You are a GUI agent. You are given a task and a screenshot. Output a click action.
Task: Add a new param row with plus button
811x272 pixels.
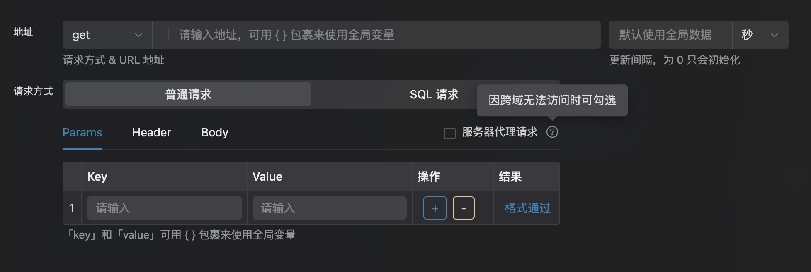(x=435, y=208)
